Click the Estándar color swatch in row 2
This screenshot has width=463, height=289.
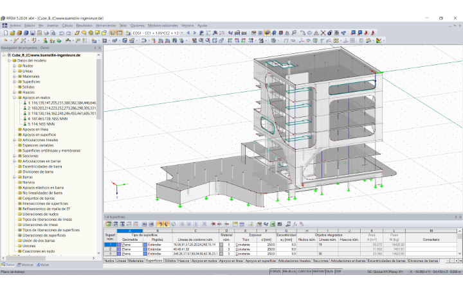tap(145, 249)
